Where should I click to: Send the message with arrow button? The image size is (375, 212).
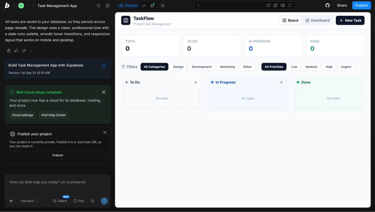(104, 201)
